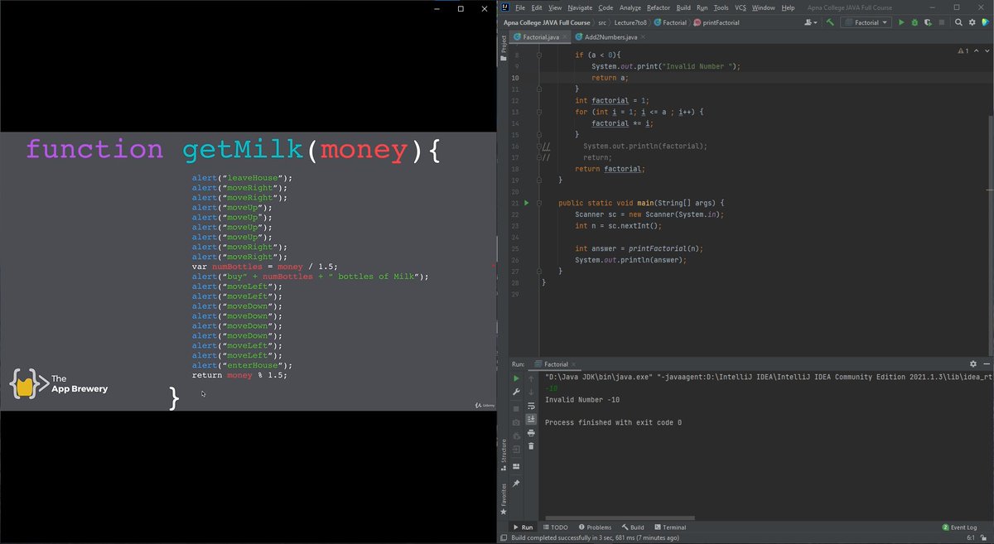
Task: Open Run panel settings gear
Action: [x=973, y=363]
